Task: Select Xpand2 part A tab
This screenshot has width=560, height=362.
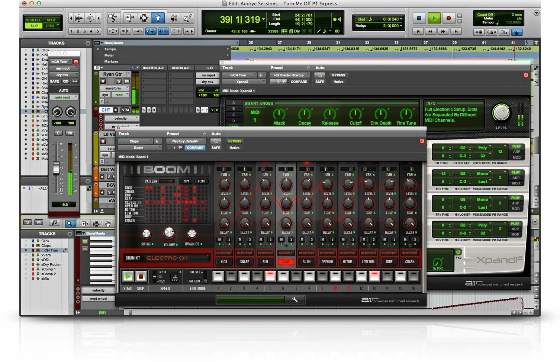Action: click(234, 103)
